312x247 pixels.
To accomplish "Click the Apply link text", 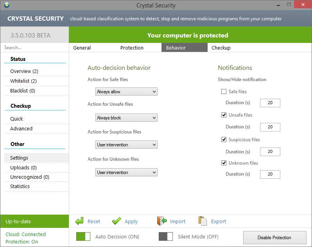I will click(x=131, y=222).
